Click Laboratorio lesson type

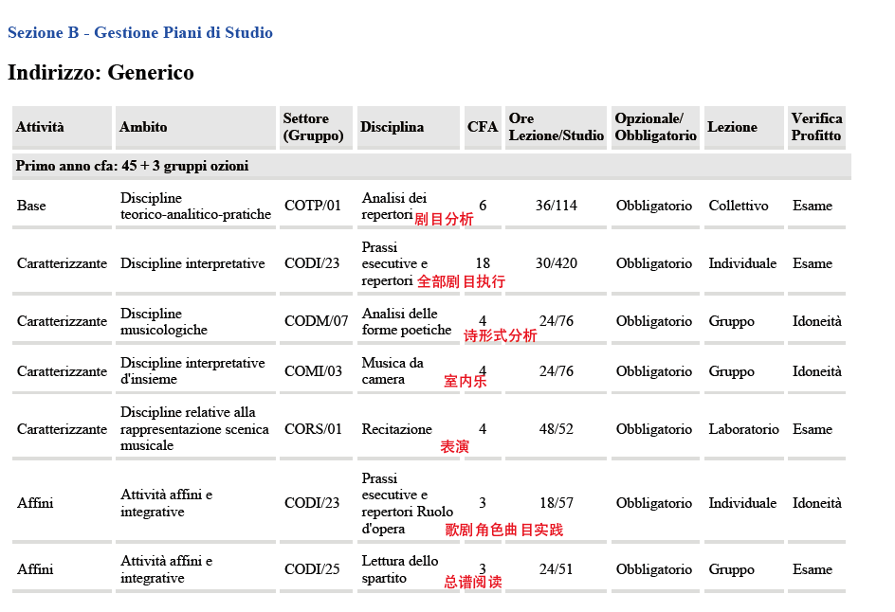click(743, 429)
